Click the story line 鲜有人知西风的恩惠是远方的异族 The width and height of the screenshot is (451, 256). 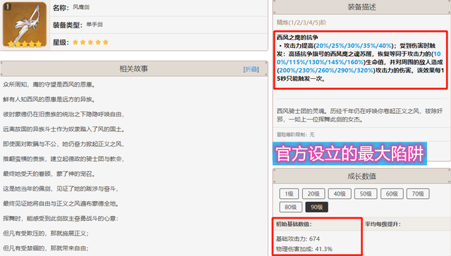click(49, 99)
